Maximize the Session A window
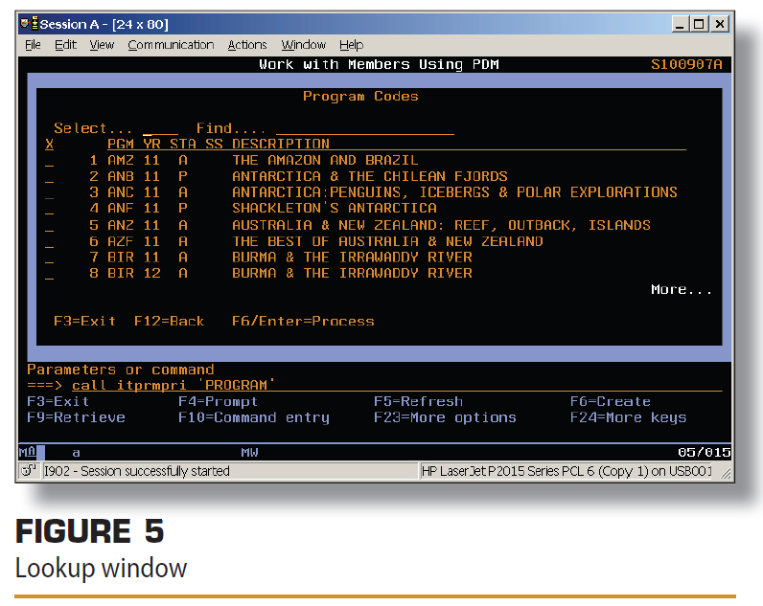This screenshot has width=763, height=606. [698, 23]
